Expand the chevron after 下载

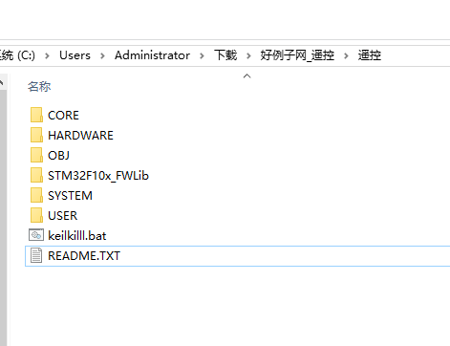[248, 55]
